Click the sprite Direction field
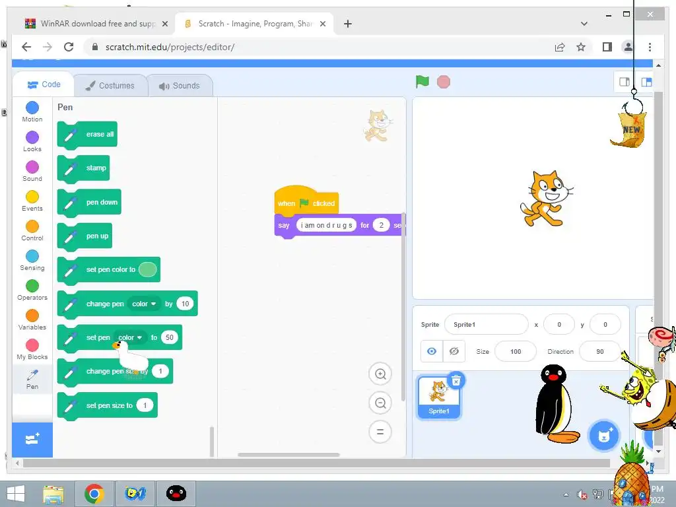676x507 pixels. [599, 351]
